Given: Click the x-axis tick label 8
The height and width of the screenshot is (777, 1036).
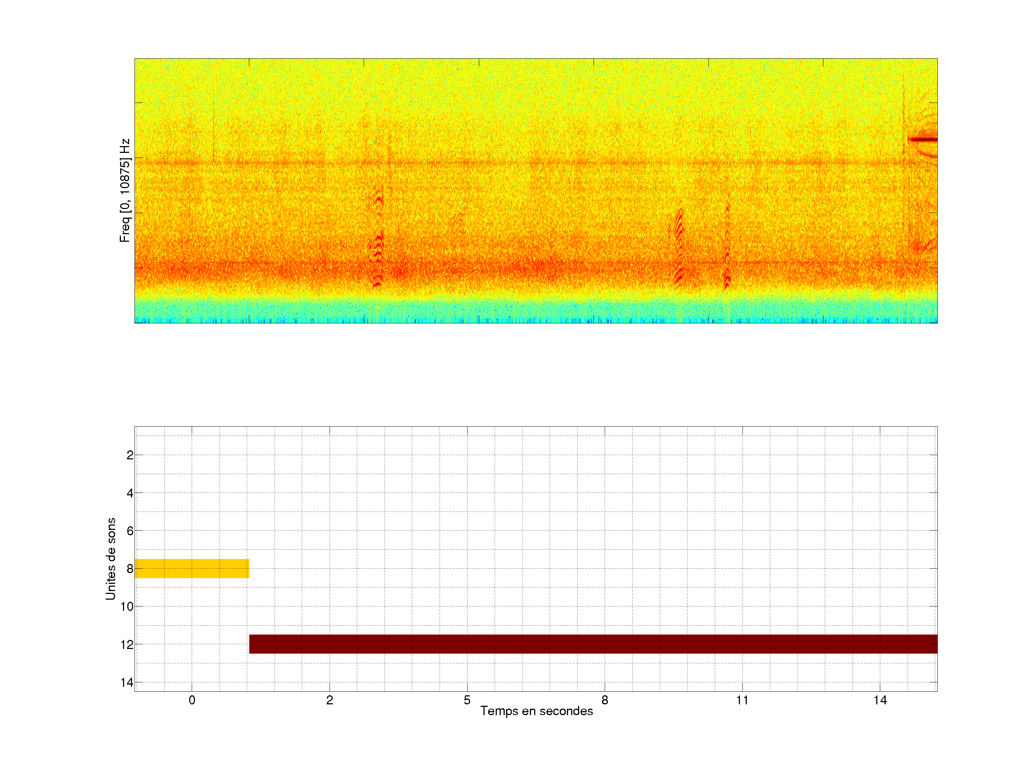Looking at the screenshot, I should [x=605, y=700].
